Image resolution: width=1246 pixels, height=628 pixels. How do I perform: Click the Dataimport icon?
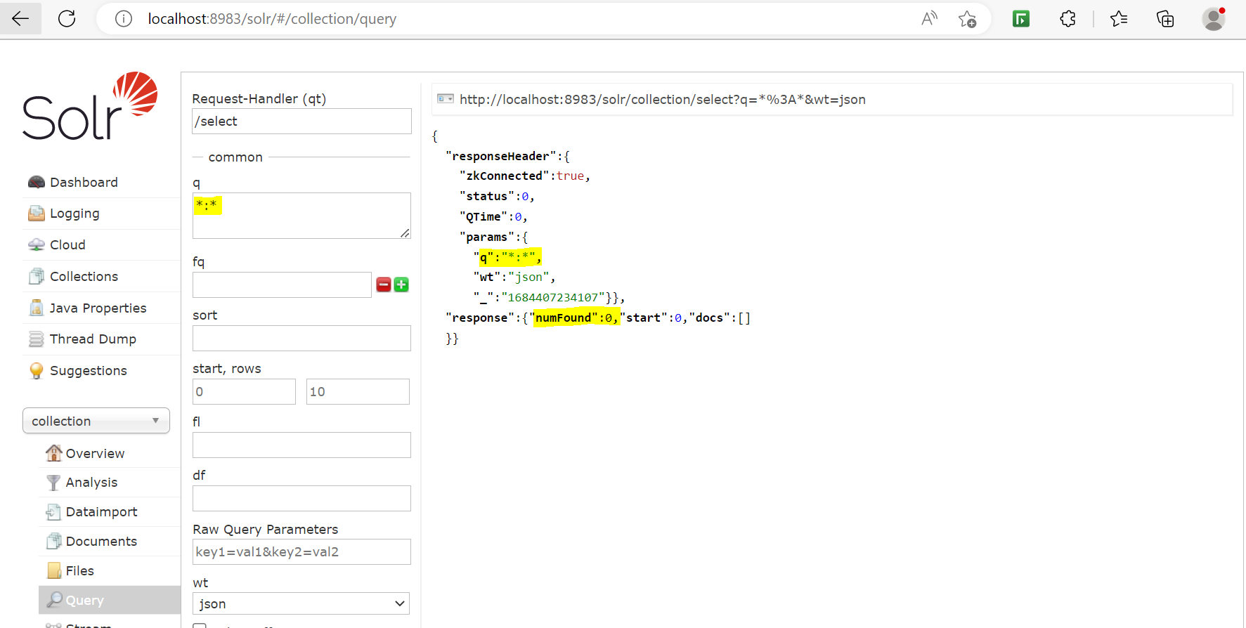pos(53,512)
